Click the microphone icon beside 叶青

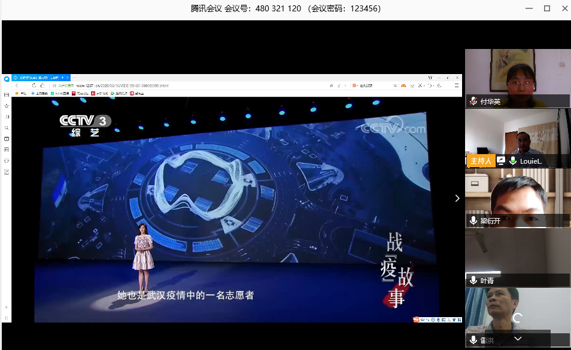click(473, 281)
